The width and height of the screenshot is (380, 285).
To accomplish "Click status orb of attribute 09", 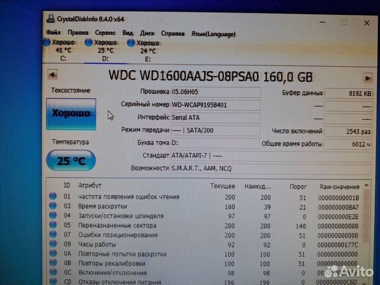I will point(53,243).
